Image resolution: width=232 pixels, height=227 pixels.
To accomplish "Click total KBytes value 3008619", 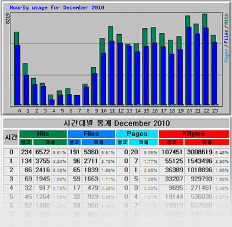I will (x=199, y=152).
